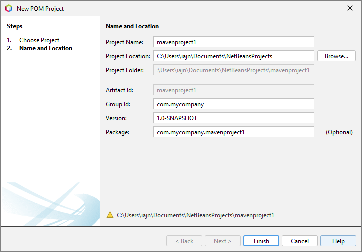
Task: Edit the Group Id field
Action: (x=234, y=104)
